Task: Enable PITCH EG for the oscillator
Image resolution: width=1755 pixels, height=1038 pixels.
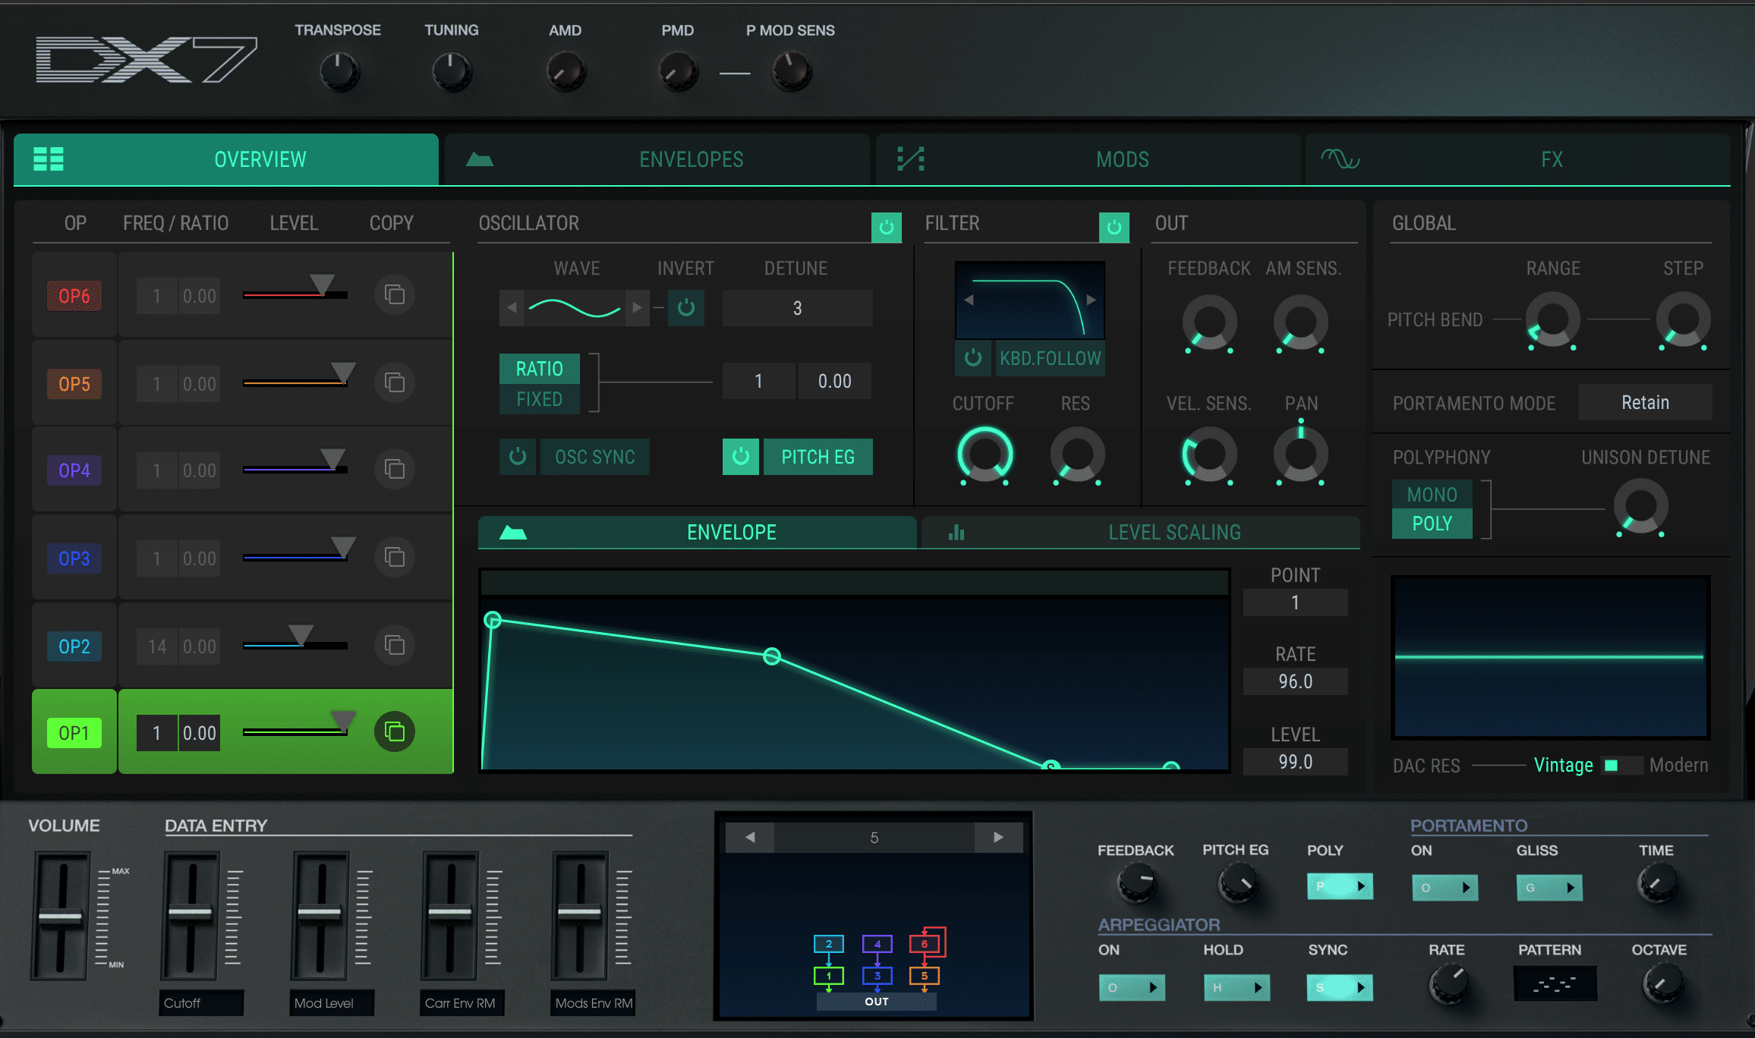Action: point(818,457)
